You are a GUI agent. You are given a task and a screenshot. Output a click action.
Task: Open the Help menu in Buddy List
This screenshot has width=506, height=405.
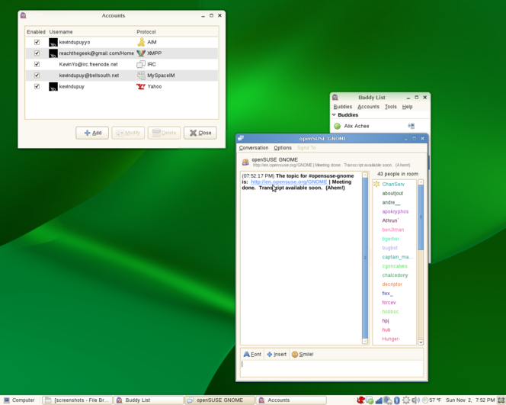click(407, 107)
